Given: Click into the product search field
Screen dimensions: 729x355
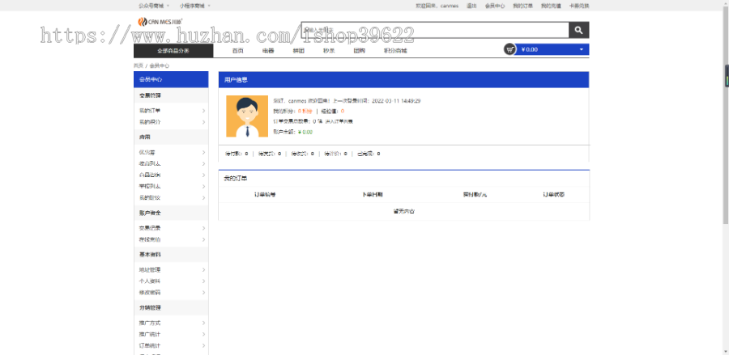Looking at the screenshot, I should [x=435, y=30].
